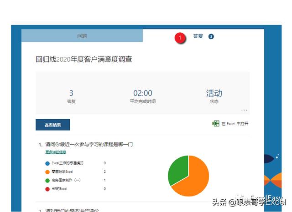The width and height of the screenshot is (292, 212).
Task: Click the orange legend dot for 零基础学Excel
Action: coord(47,172)
